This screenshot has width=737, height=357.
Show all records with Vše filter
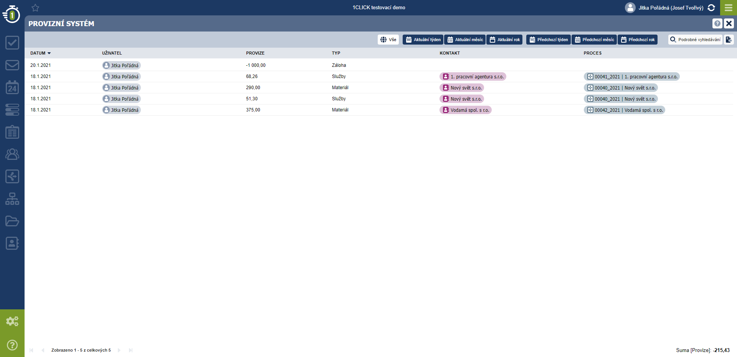point(388,40)
